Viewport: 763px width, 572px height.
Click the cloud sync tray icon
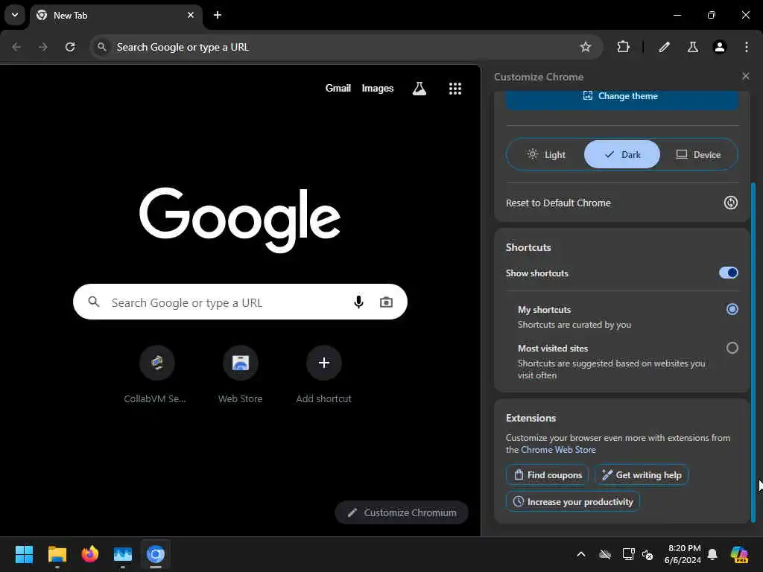point(605,554)
